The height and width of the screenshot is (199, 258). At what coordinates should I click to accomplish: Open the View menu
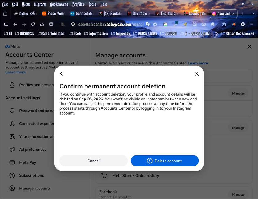tap(26, 4)
